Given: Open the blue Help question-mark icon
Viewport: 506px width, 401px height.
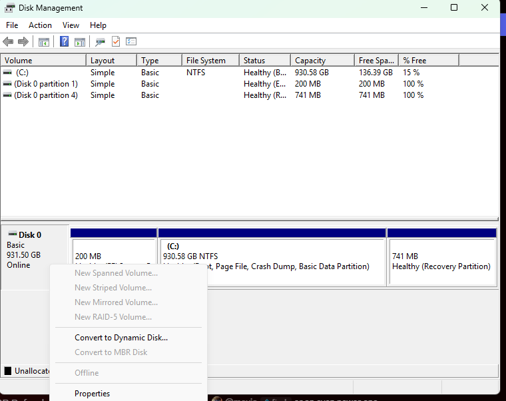Looking at the screenshot, I should (x=64, y=41).
